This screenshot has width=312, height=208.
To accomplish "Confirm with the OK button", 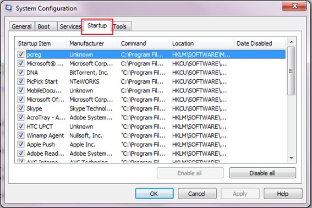I will click(154, 194).
